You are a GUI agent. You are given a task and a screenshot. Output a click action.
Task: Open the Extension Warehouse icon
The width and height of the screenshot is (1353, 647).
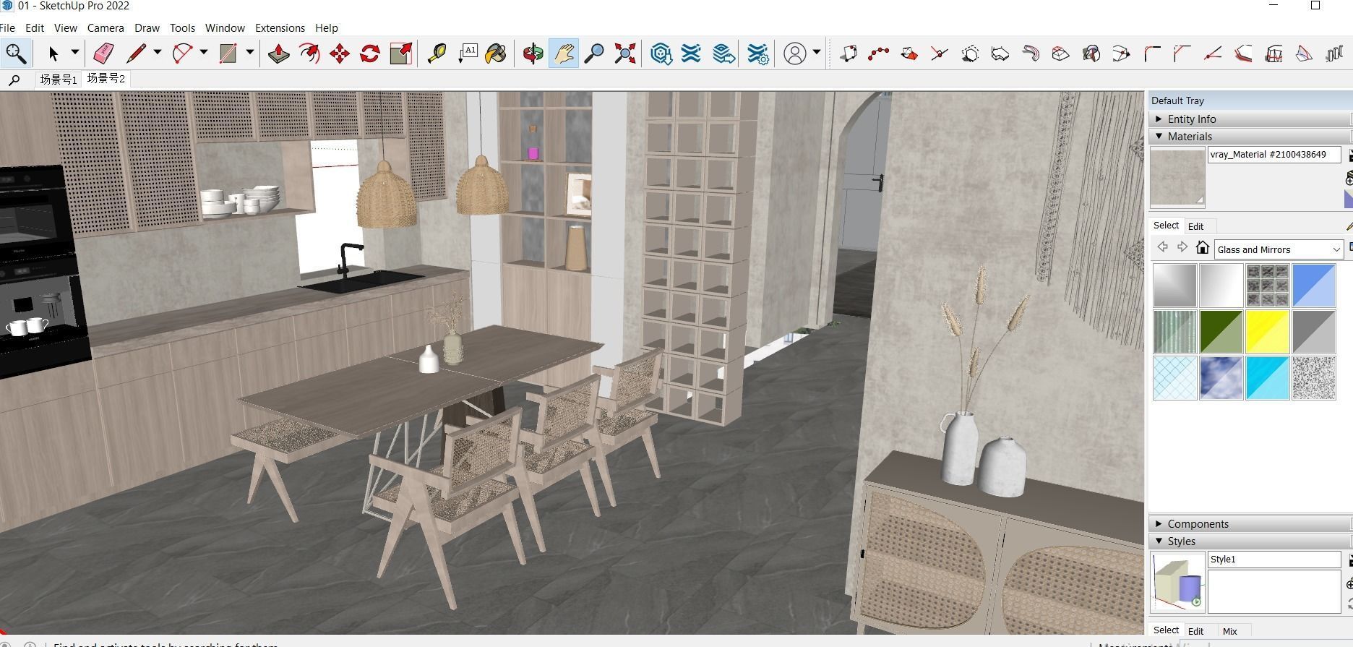coord(692,53)
